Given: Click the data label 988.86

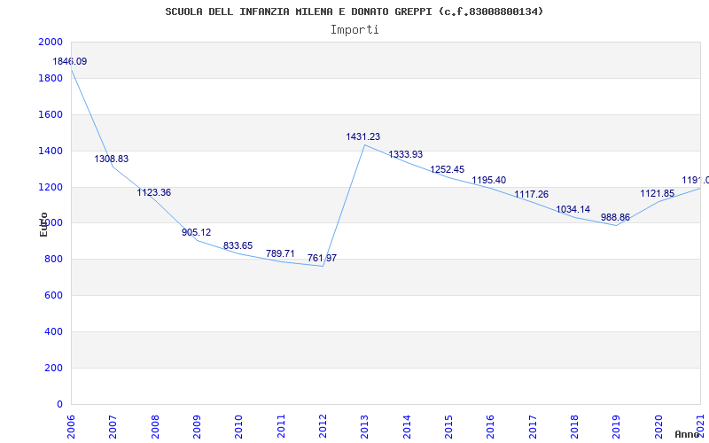Looking at the screenshot, I should click(615, 217).
